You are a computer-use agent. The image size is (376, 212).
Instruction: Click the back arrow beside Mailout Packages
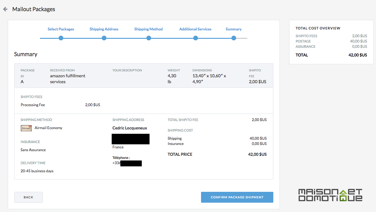[x=5, y=9]
